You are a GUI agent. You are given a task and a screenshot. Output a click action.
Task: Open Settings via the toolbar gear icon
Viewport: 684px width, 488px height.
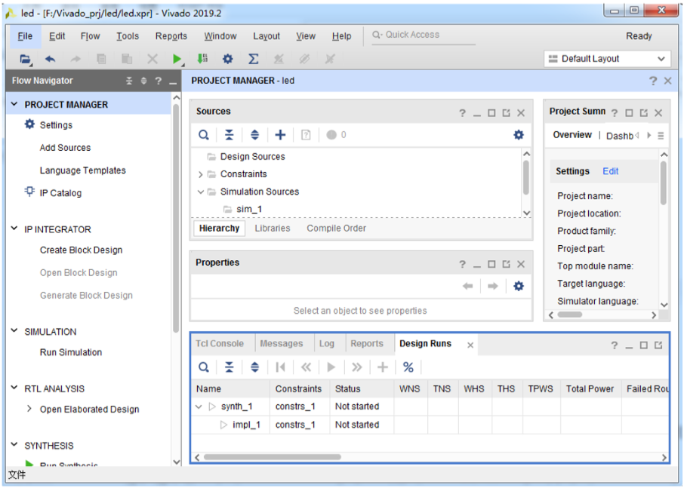(227, 59)
